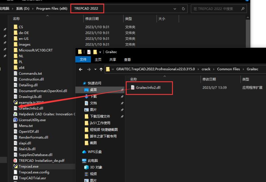Image resolution: width=266 pixels, height=182 pixels.
Task: Select GraitecInfo2.dll in Graitec window
Action: (148, 87)
